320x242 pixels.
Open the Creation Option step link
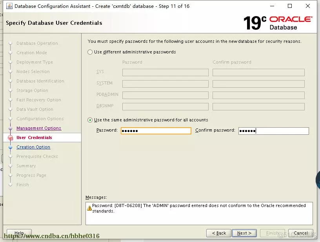(x=33, y=147)
